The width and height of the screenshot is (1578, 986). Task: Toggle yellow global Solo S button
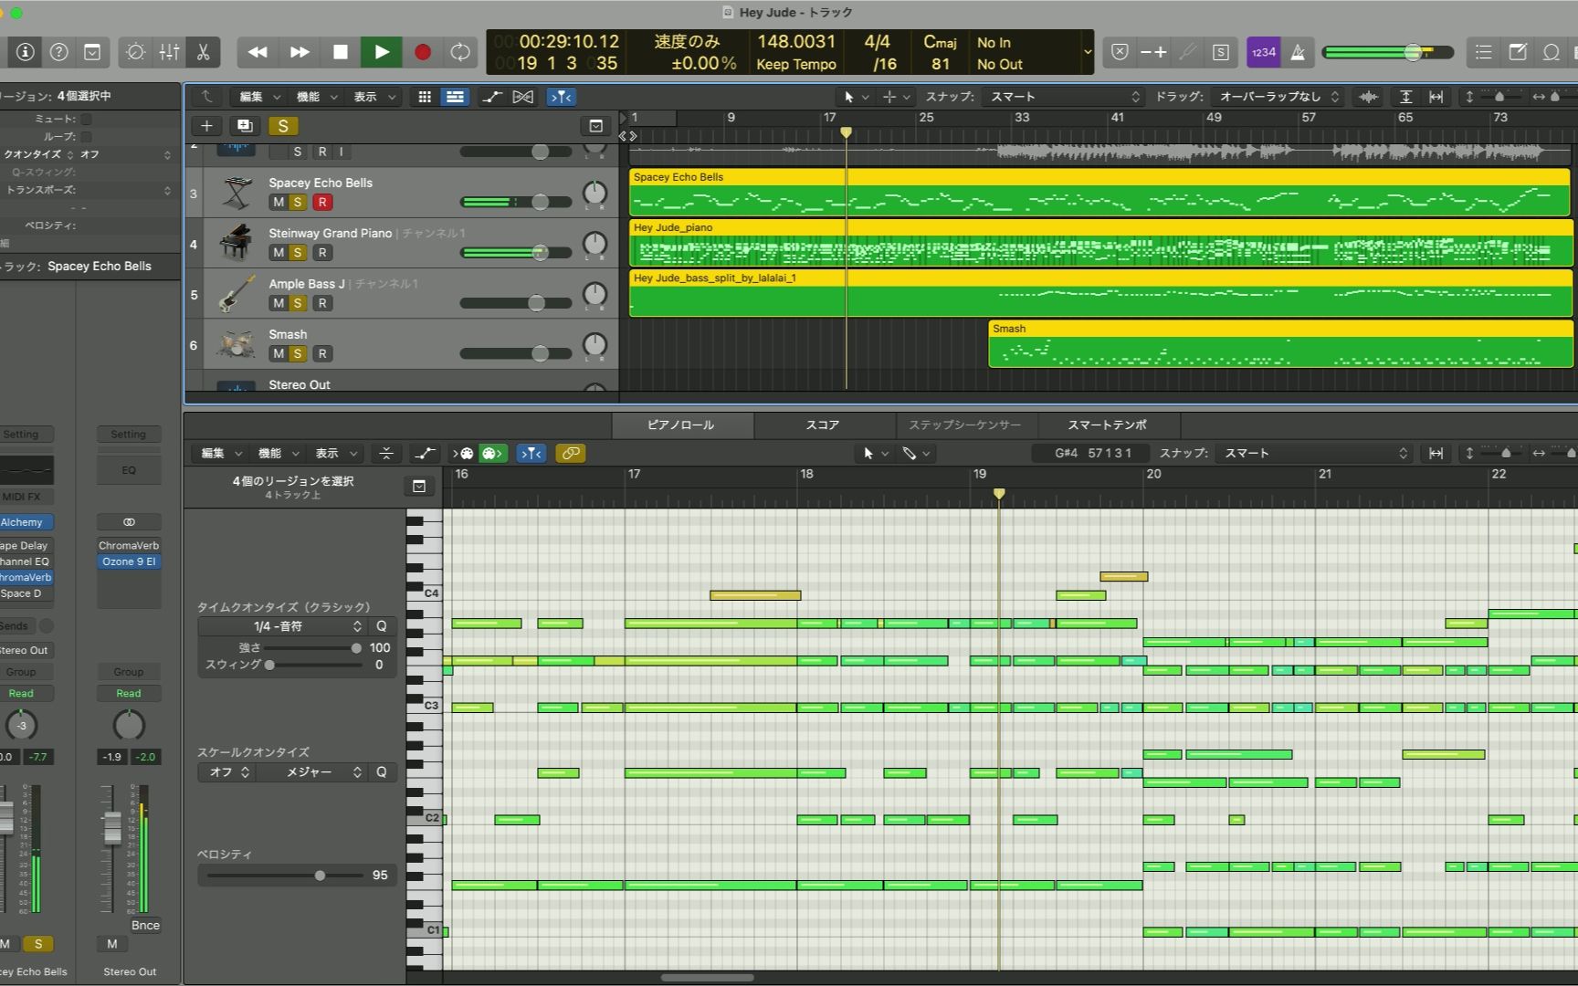click(283, 126)
